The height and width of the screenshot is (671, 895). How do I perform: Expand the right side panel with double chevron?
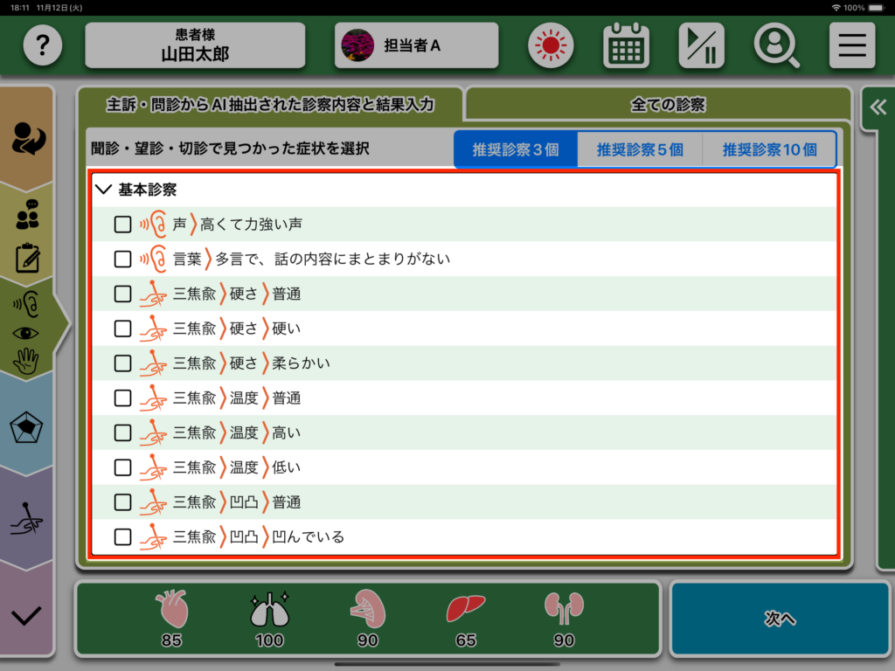pos(877,107)
